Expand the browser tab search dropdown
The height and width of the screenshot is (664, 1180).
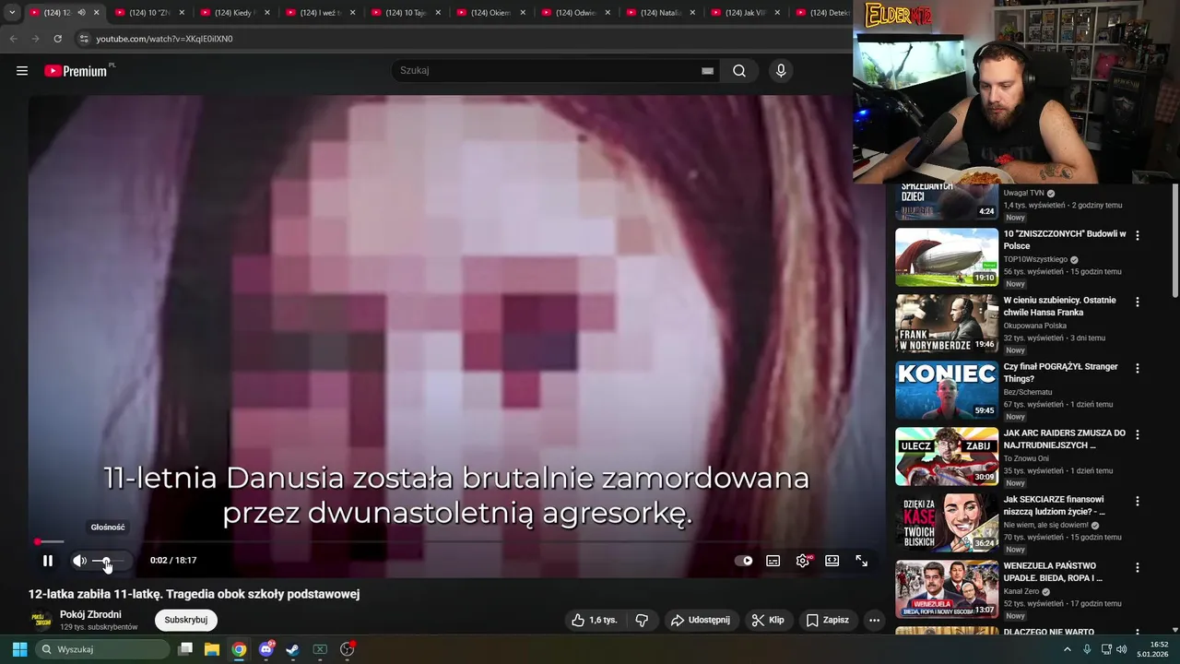(12, 12)
